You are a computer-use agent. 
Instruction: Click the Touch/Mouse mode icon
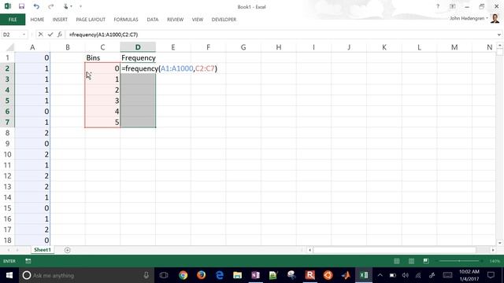[65, 6]
